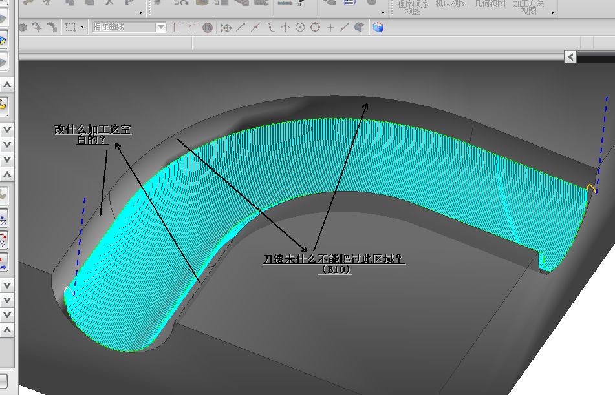This screenshot has width=615, height=395.
Task: Toggle end point snap icon
Action: pos(241,27)
